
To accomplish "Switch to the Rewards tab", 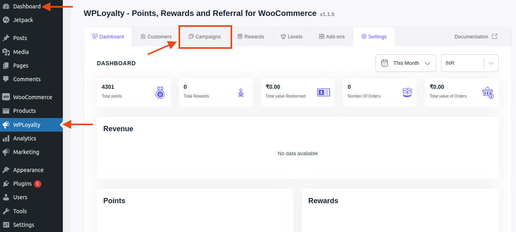I will click(x=251, y=37).
